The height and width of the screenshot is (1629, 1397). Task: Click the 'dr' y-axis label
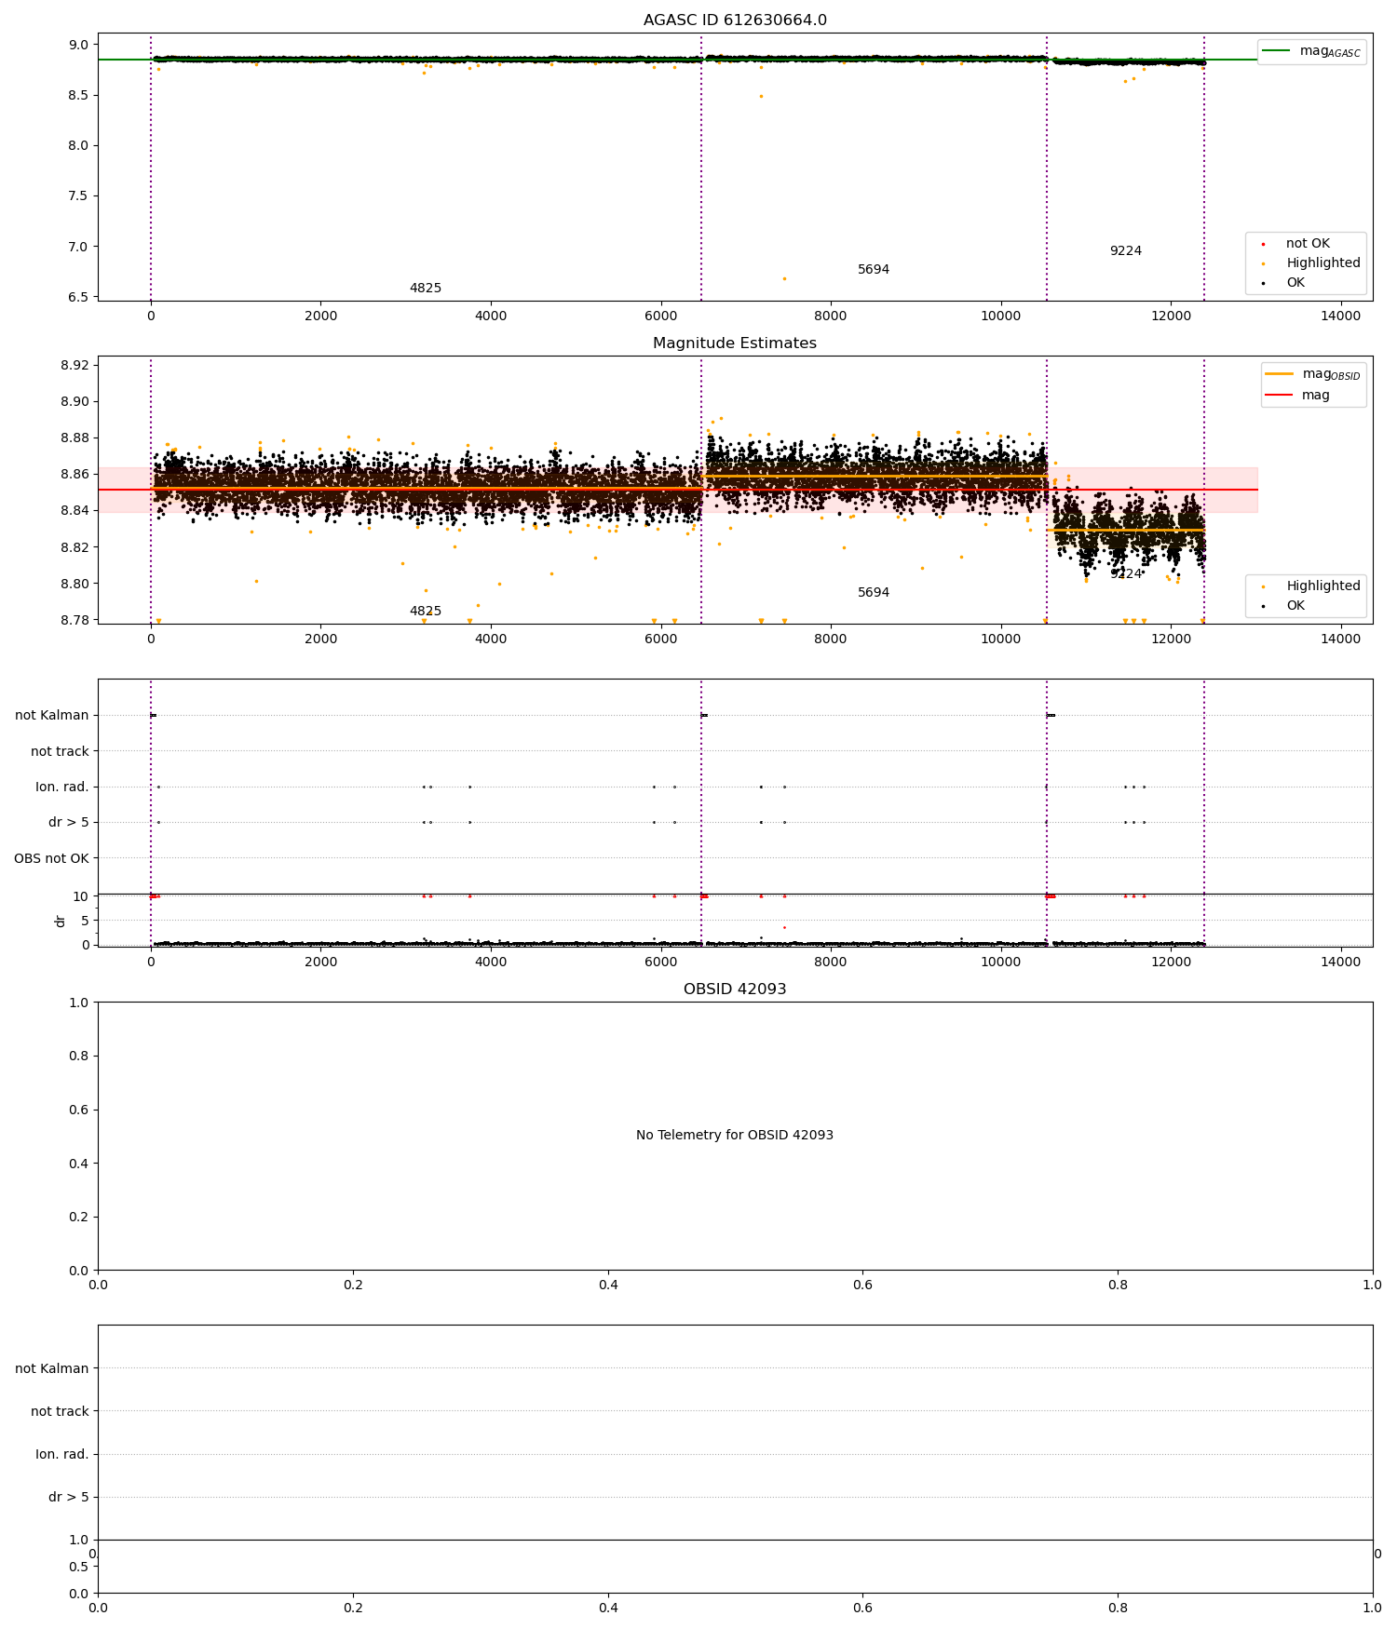click(61, 921)
